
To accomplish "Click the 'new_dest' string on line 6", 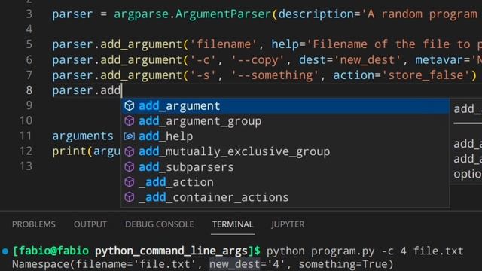I will [x=368, y=60].
